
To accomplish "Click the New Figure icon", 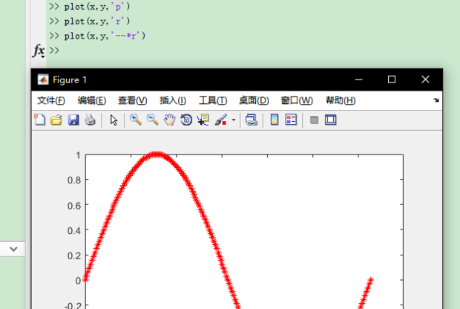I will click(39, 120).
